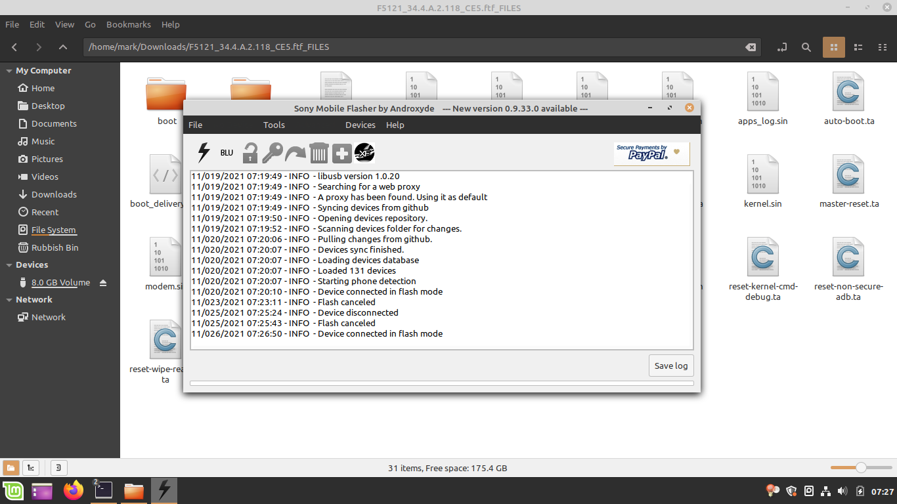Screen dimensions: 897x504
Task: Open the Devices menu in Flasher
Action: 361,125
